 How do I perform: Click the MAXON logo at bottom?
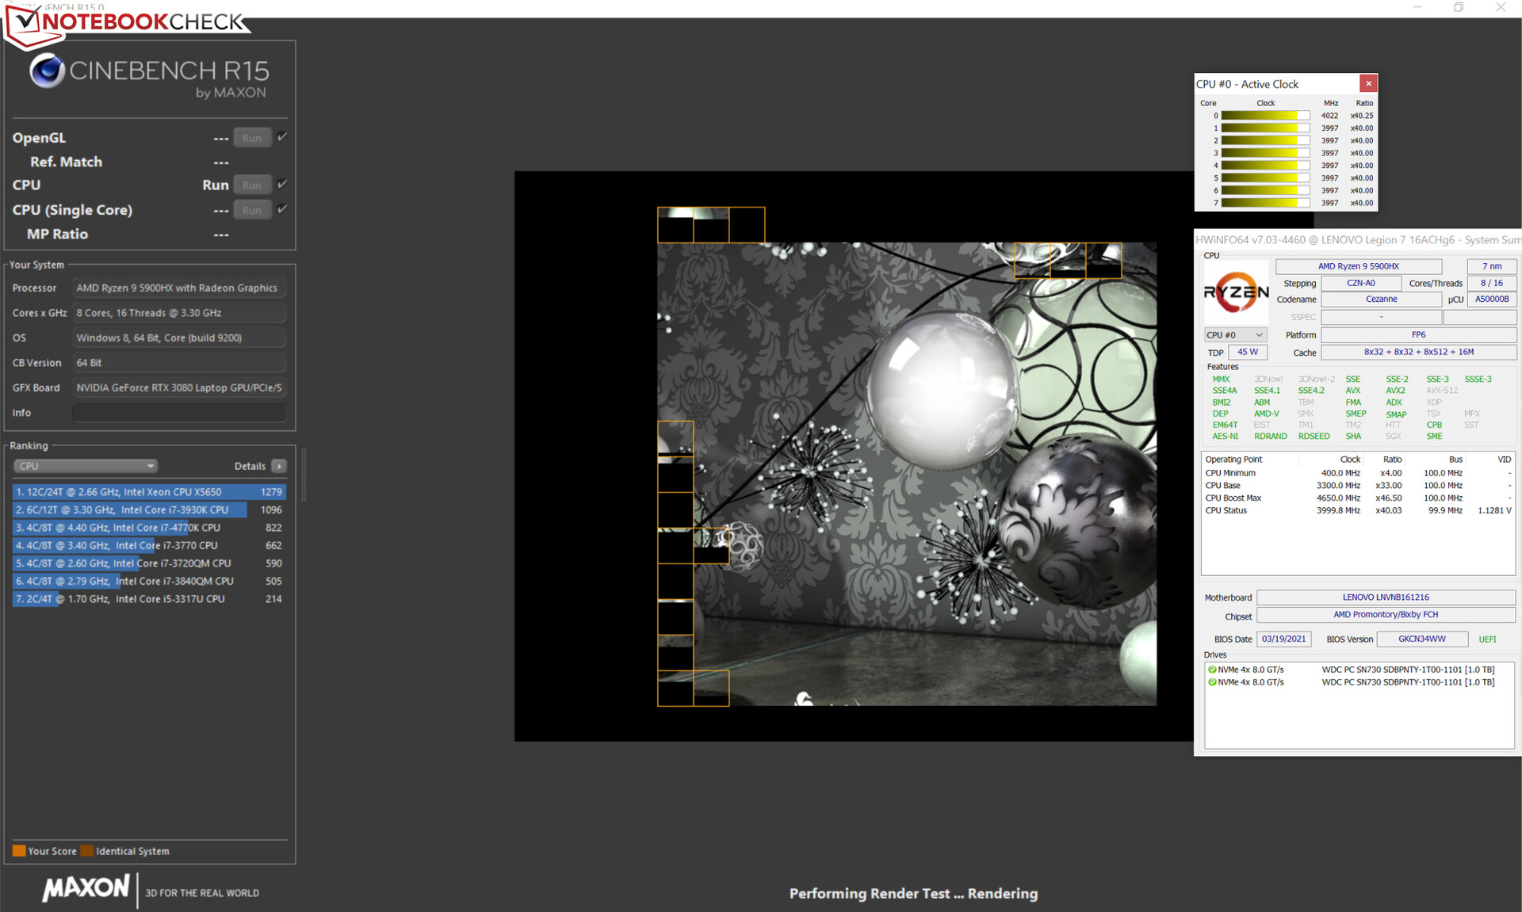click(86, 888)
